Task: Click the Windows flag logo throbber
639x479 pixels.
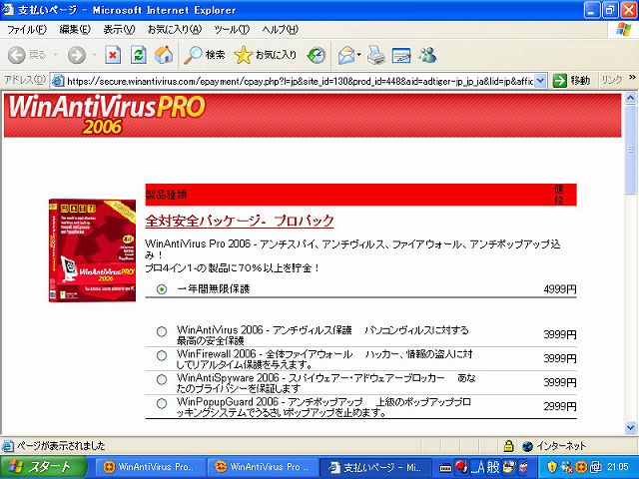Action: pos(623,30)
